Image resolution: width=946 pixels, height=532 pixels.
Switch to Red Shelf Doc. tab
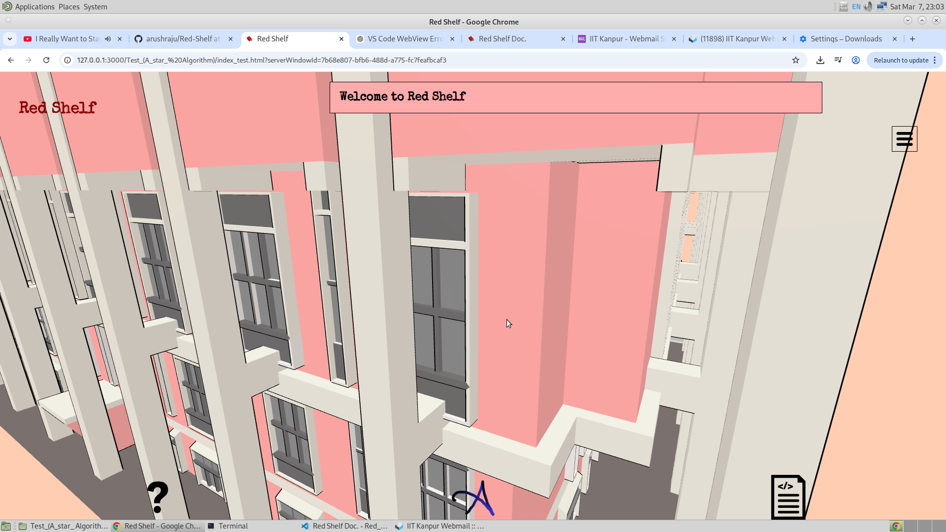tap(503, 39)
